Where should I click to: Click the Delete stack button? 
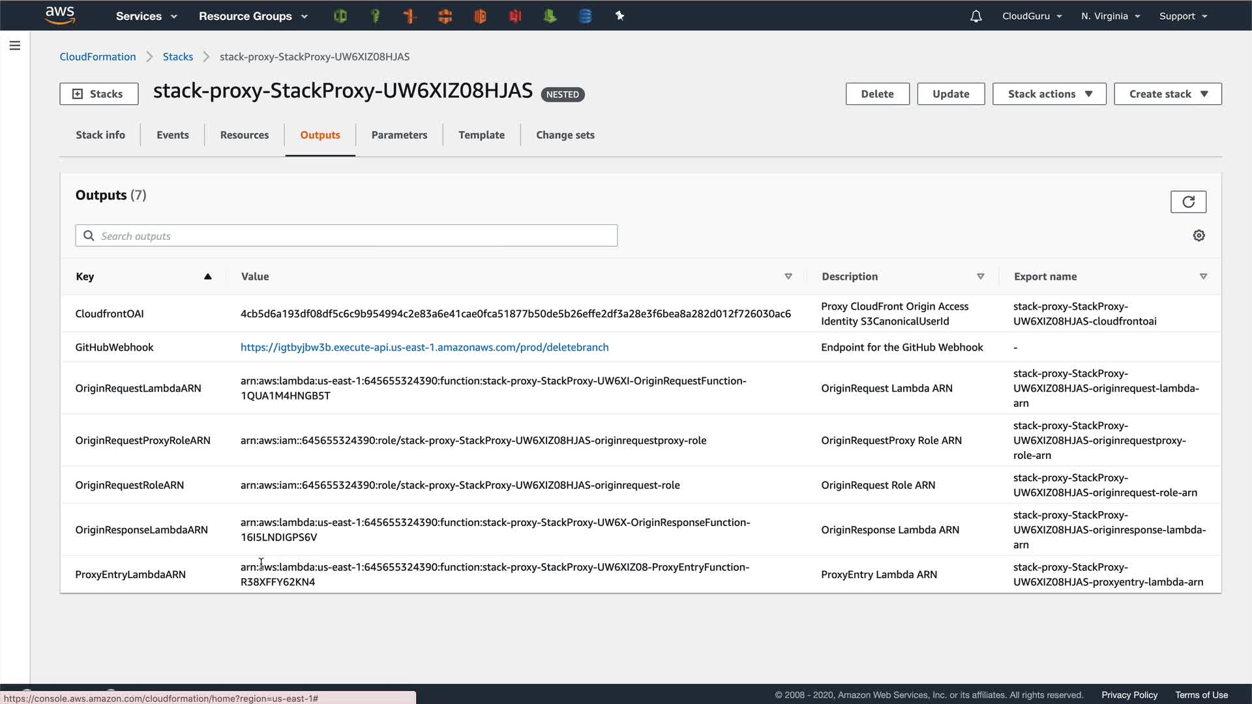[x=877, y=94]
